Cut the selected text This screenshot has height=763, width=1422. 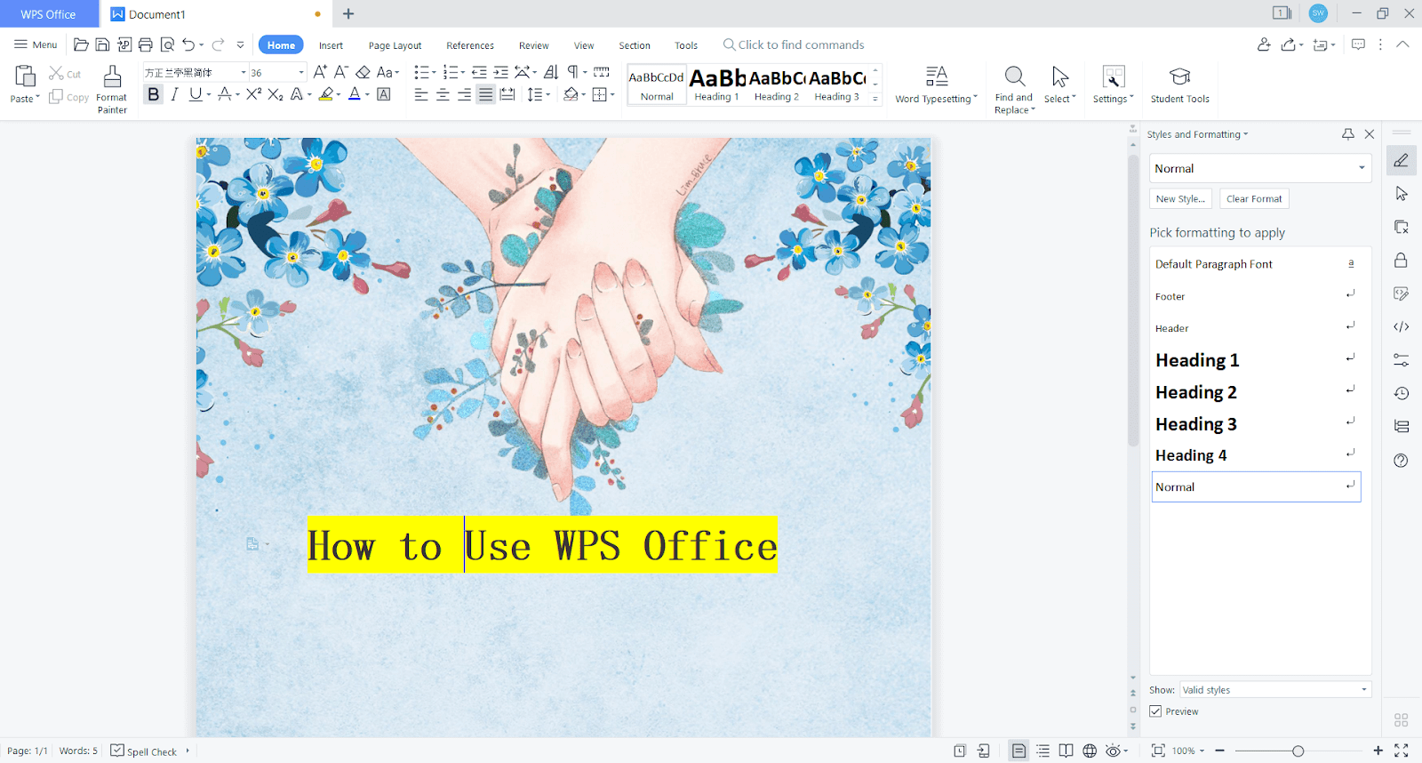tap(65, 74)
